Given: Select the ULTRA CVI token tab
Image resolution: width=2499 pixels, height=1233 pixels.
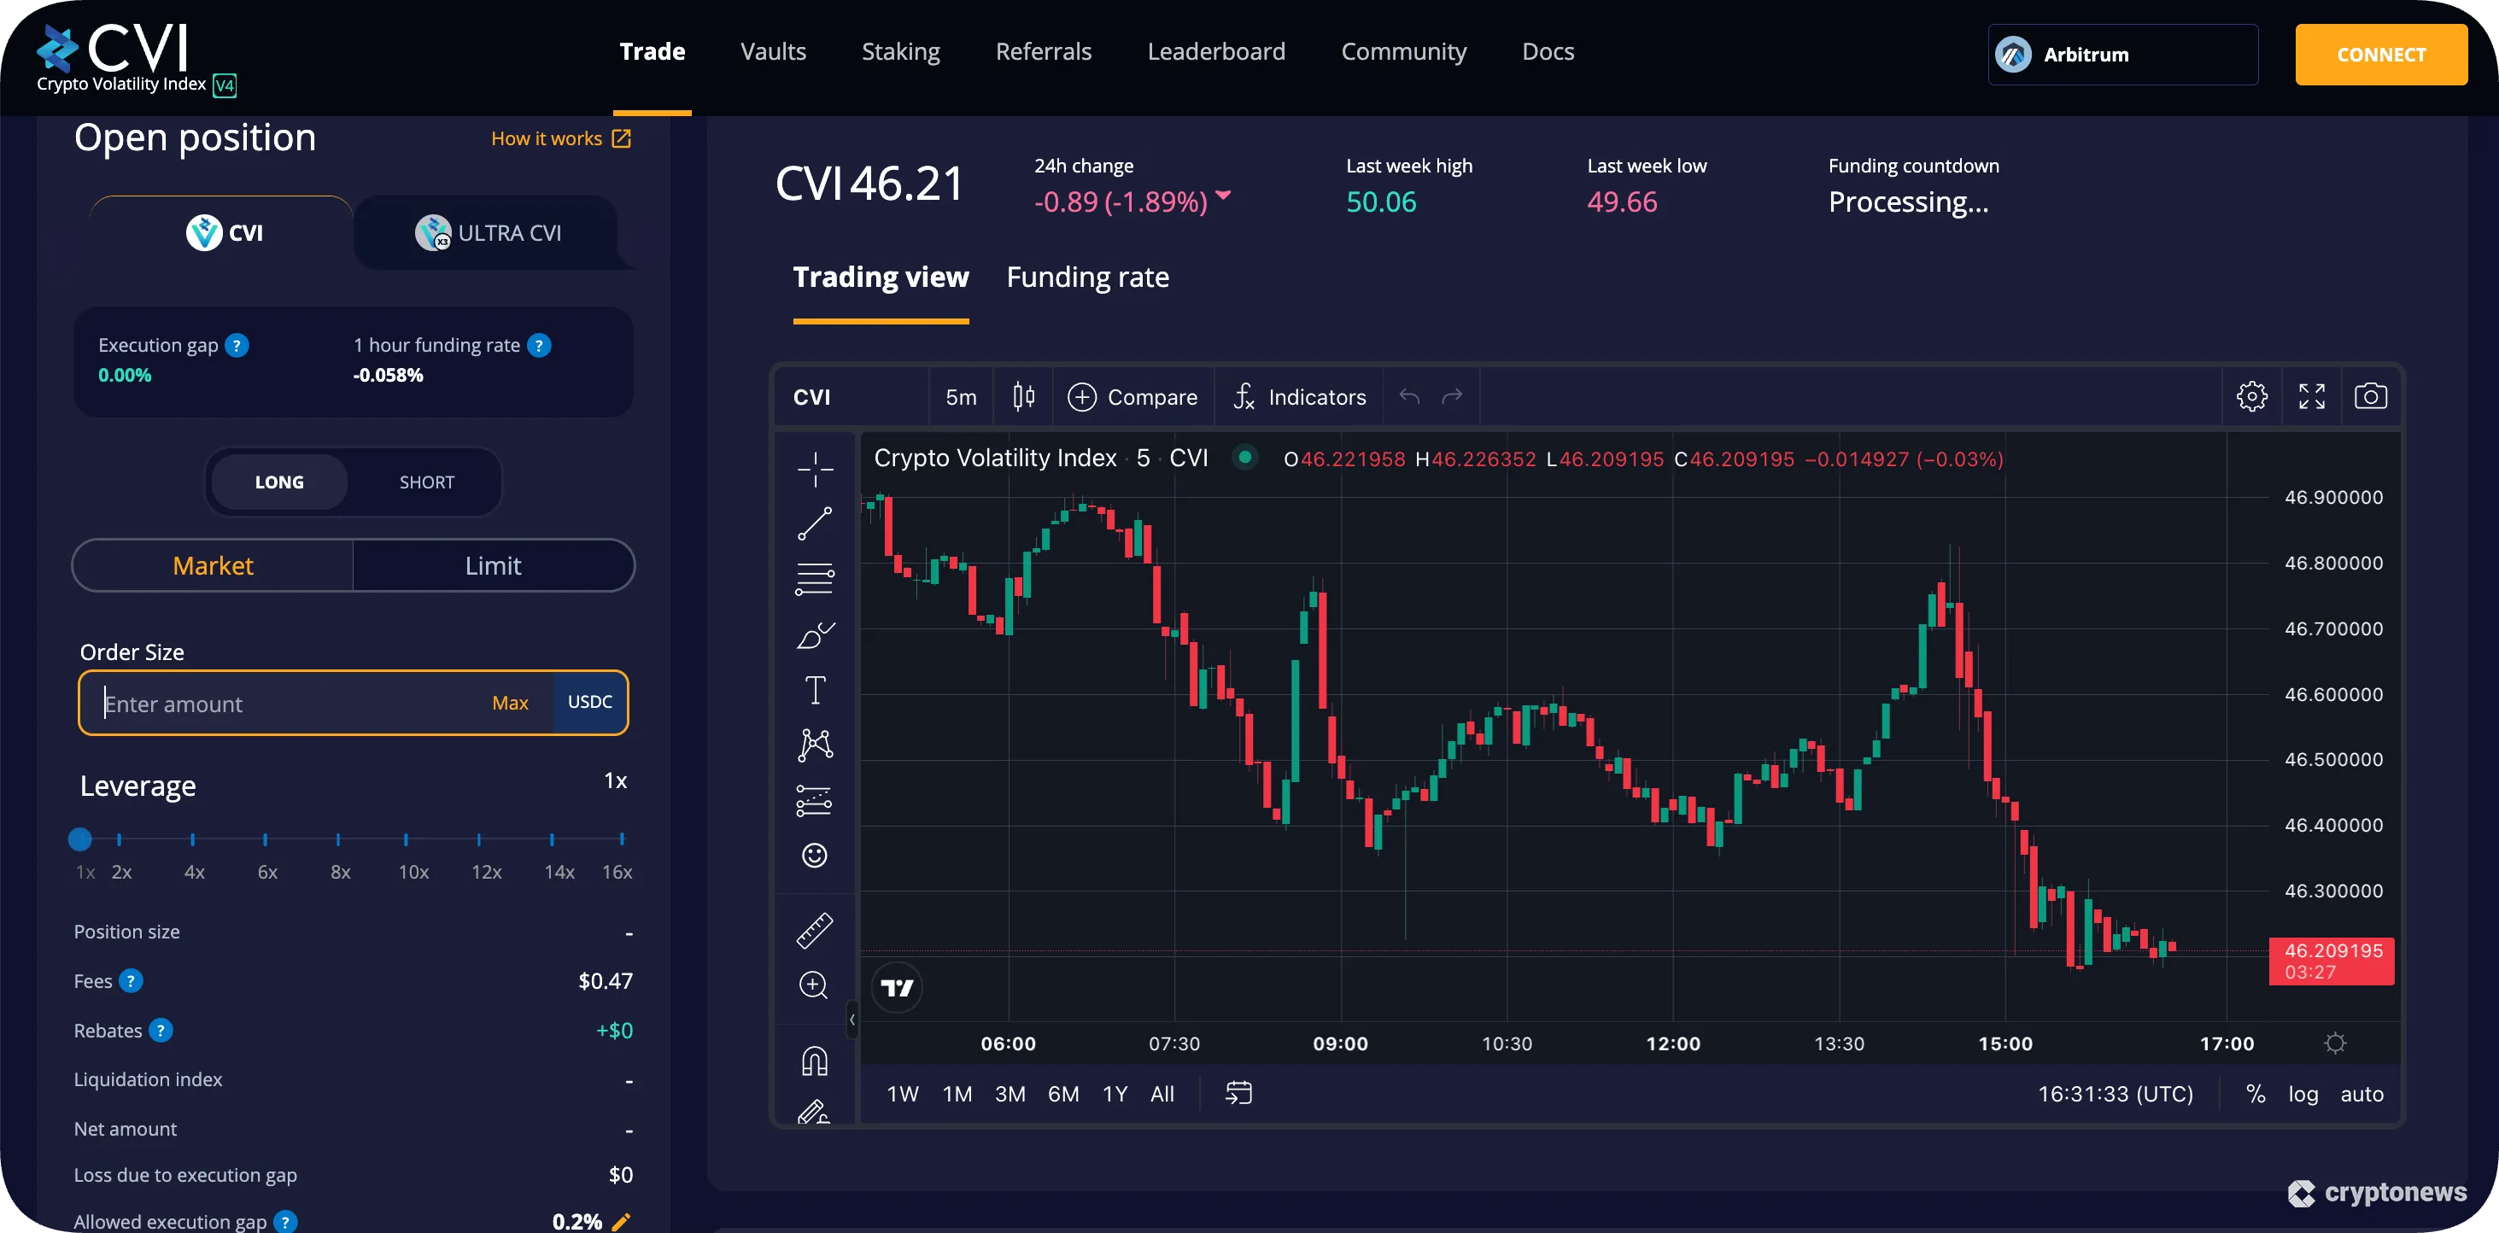Looking at the screenshot, I should (488, 233).
